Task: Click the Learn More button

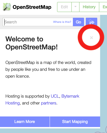Action: (25, 122)
